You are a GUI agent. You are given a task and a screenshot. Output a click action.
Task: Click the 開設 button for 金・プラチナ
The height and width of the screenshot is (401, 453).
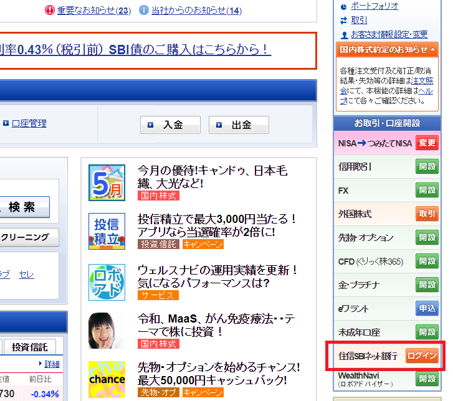click(427, 285)
